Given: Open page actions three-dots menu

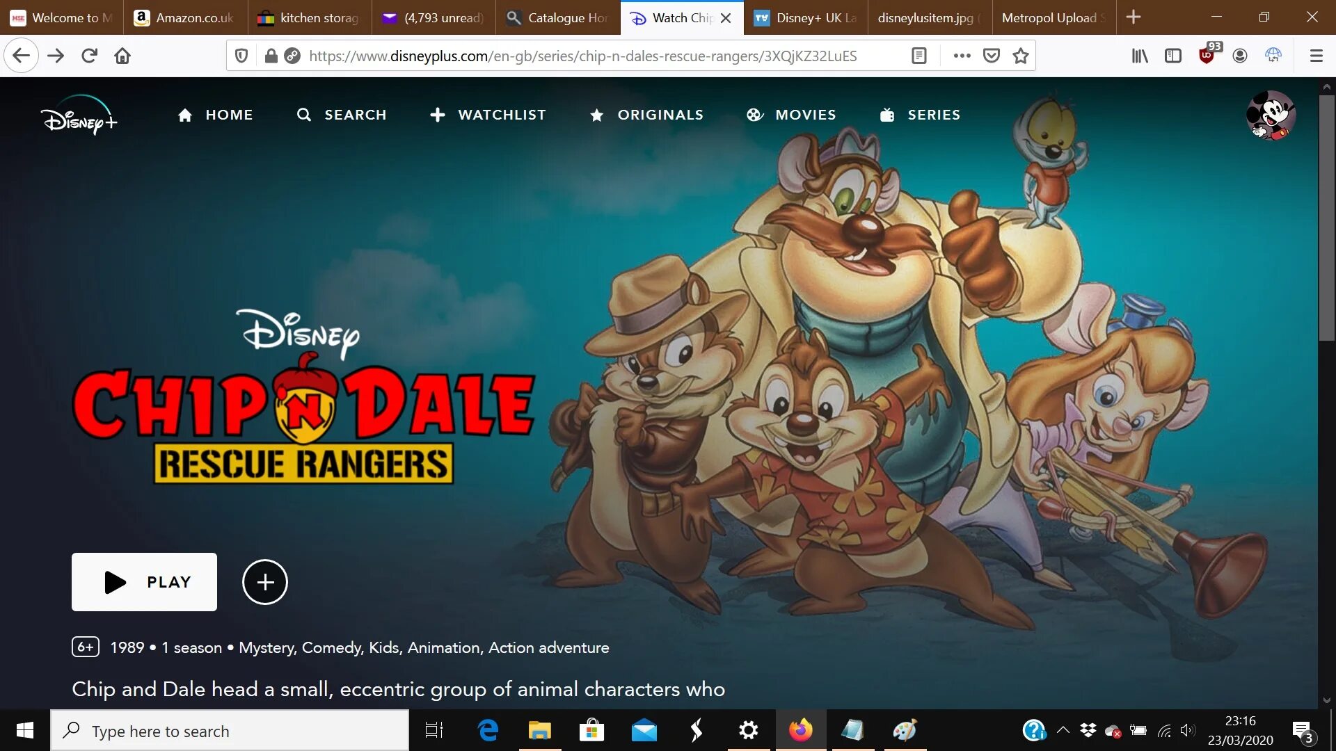Looking at the screenshot, I should (962, 56).
